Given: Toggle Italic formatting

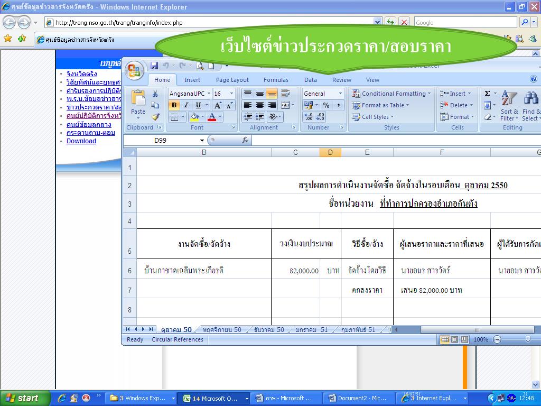Looking at the screenshot, I should [x=186, y=105].
